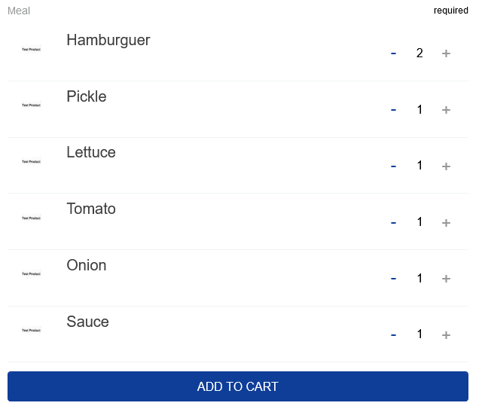This screenshot has height=412, width=485.
Task: Increase Hamburguer quantity with plus icon
Action: (x=446, y=53)
